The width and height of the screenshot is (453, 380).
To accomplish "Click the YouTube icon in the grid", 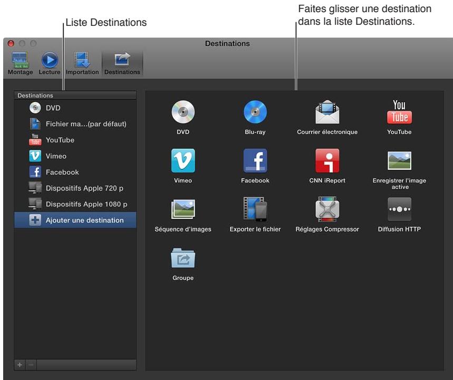I will tap(399, 112).
